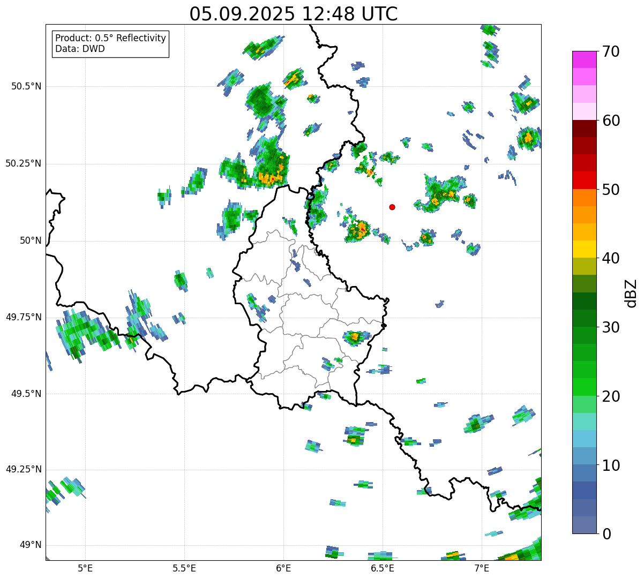Click the 7°E longitude label
Viewport: 644px width, 579px height.
click(x=482, y=568)
